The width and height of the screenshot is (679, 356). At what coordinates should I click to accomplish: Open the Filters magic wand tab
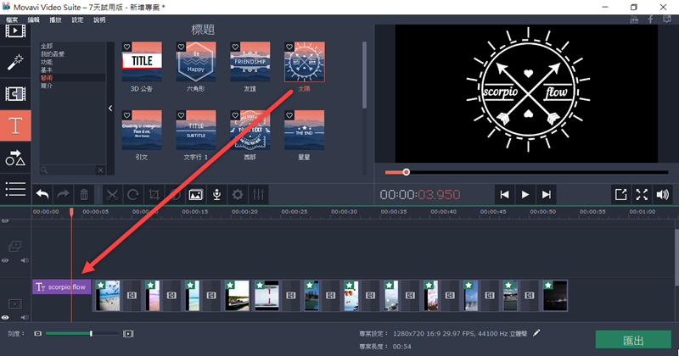15,62
